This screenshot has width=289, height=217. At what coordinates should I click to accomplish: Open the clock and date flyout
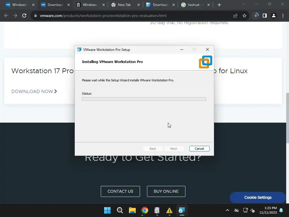point(268,210)
